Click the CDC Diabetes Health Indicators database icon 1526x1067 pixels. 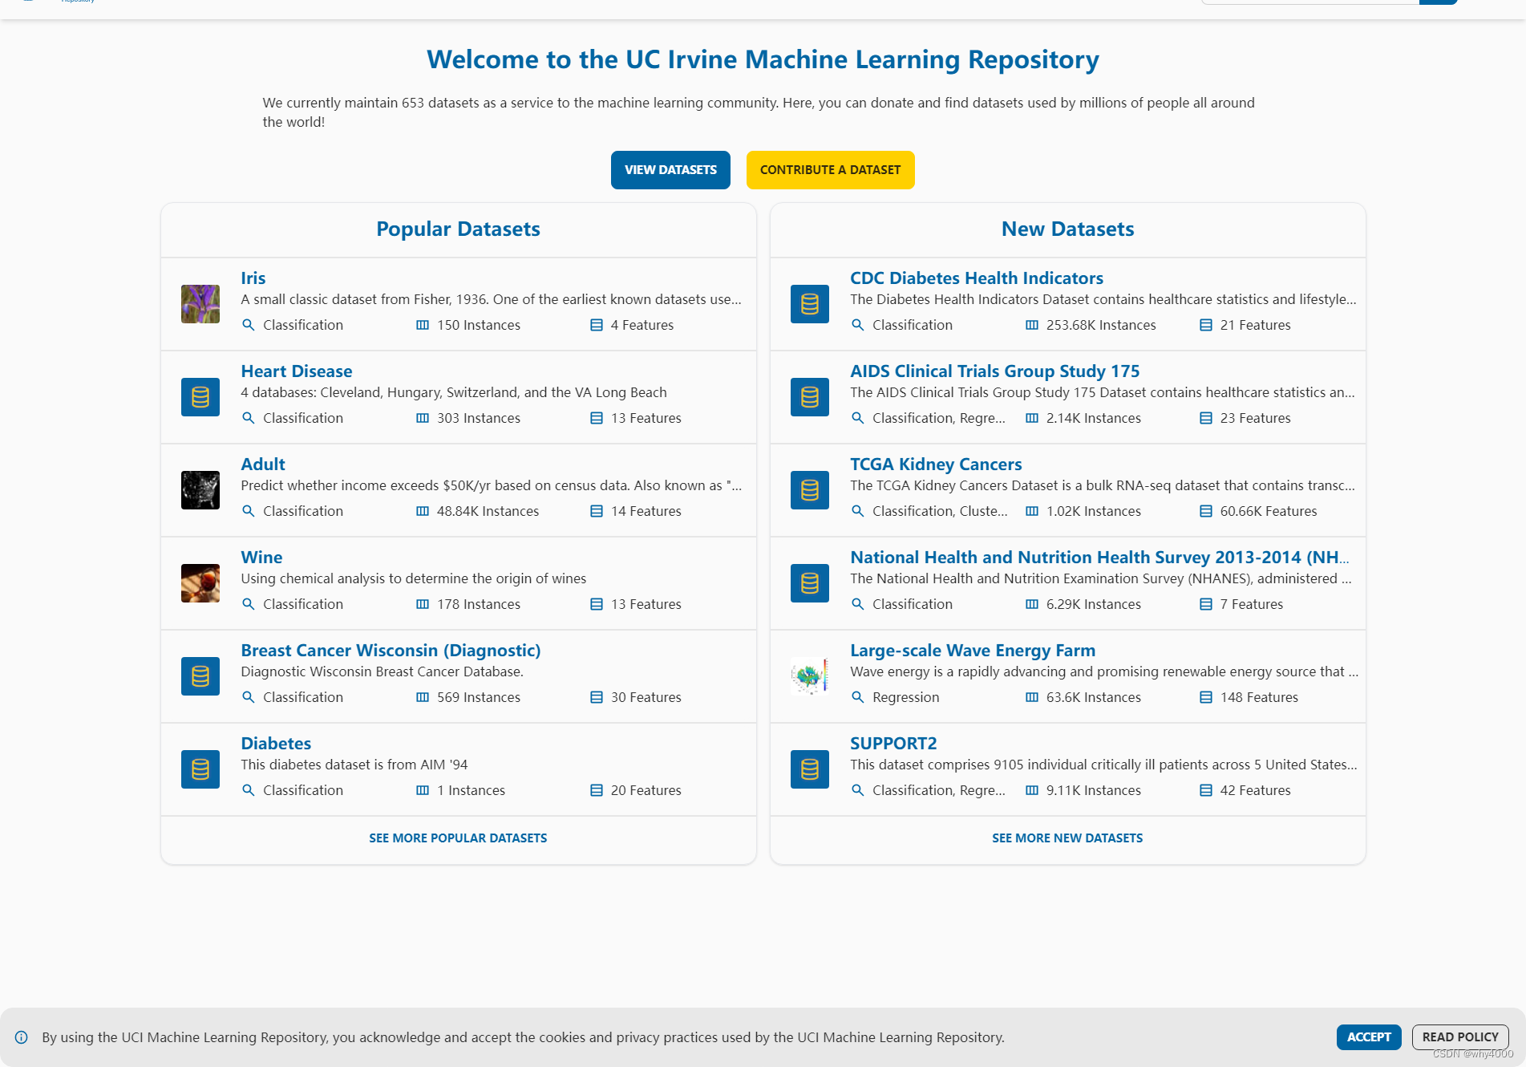tap(810, 304)
